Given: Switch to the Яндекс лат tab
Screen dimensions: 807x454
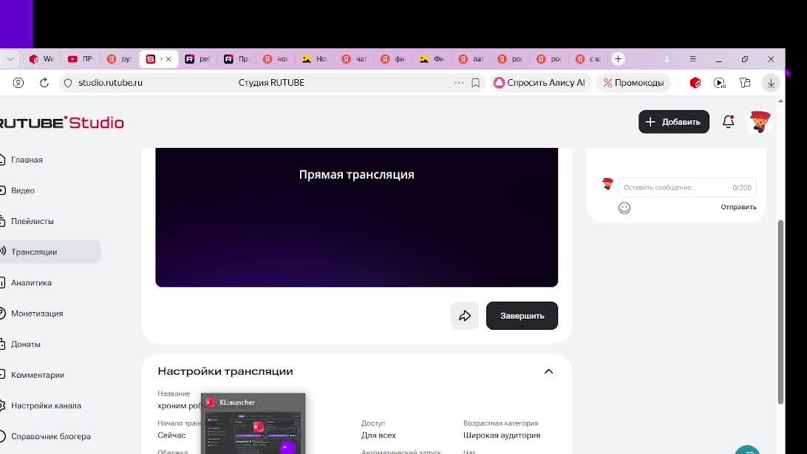Looking at the screenshot, I should point(471,58).
